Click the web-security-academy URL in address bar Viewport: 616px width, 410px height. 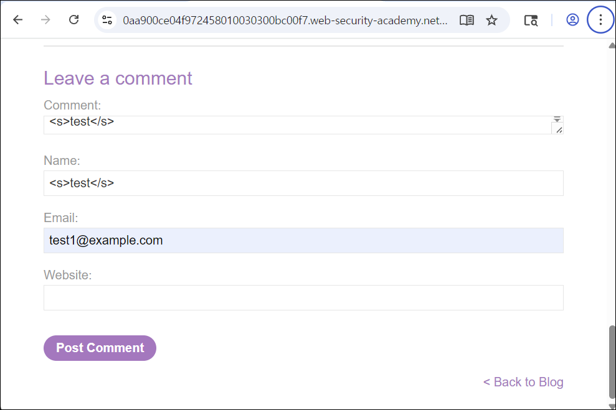(285, 21)
